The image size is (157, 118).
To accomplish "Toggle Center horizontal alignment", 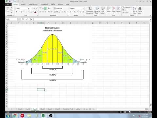I will click(43, 12).
